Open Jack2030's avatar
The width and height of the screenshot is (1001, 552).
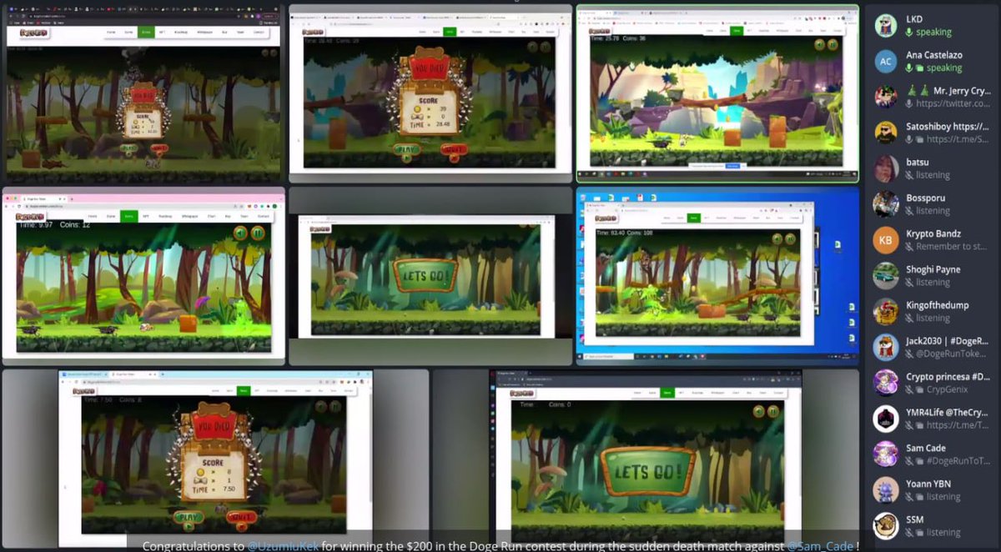(886, 347)
